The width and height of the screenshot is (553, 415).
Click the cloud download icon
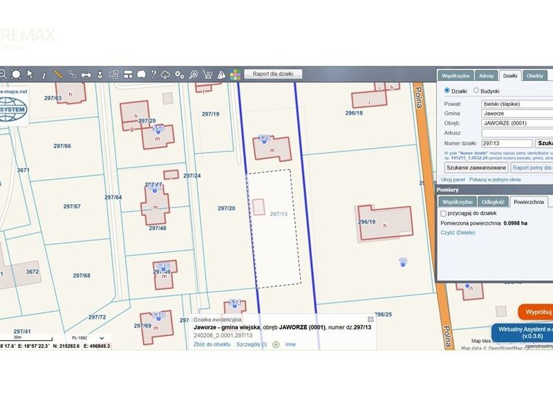[165, 75]
